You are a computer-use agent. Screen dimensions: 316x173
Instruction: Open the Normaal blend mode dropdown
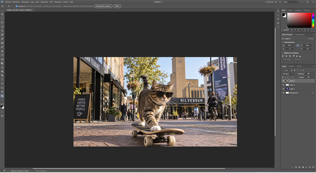(x=288, y=74)
